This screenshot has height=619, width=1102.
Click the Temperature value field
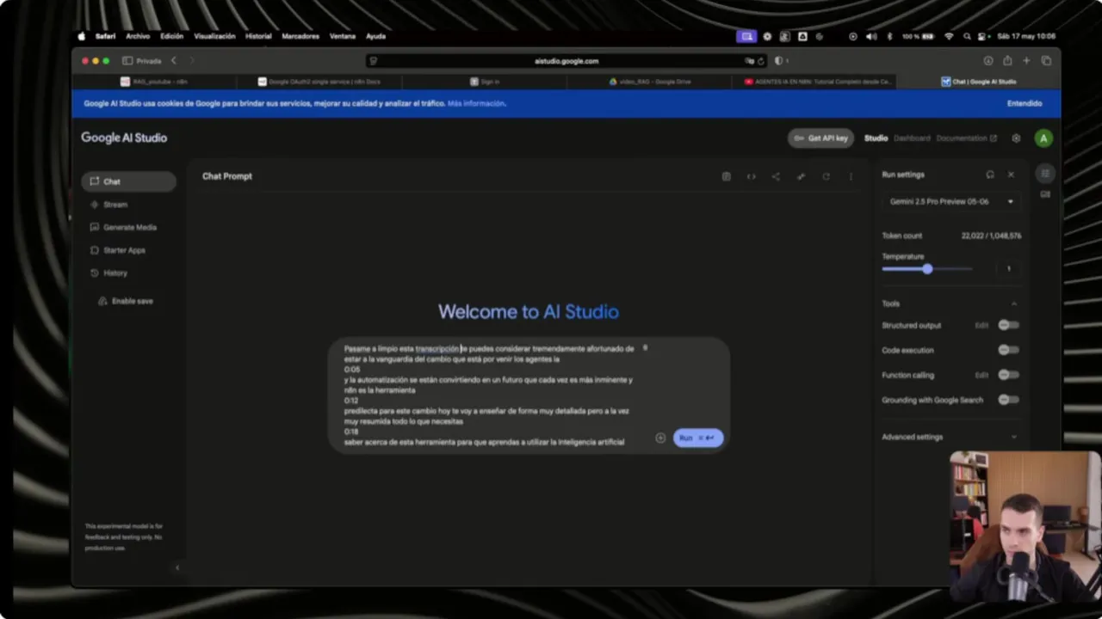point(1008,269)
